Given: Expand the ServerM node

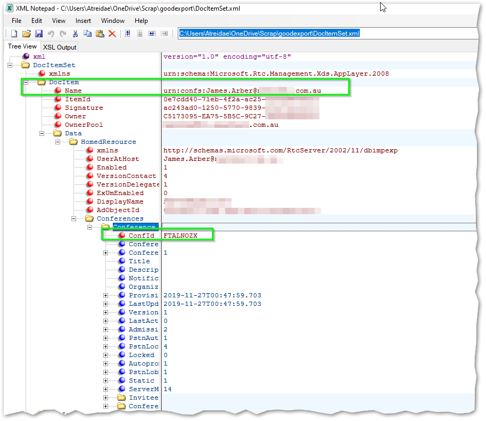Looking at the screenshot, I should point(106,389).
